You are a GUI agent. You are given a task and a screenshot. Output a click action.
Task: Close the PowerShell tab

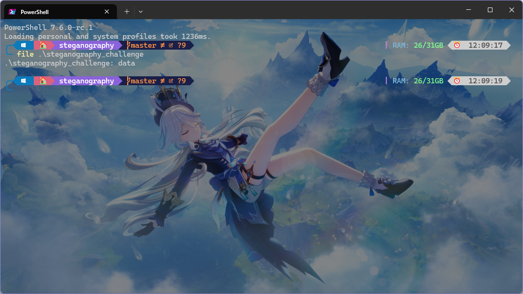tap(107, 12)
